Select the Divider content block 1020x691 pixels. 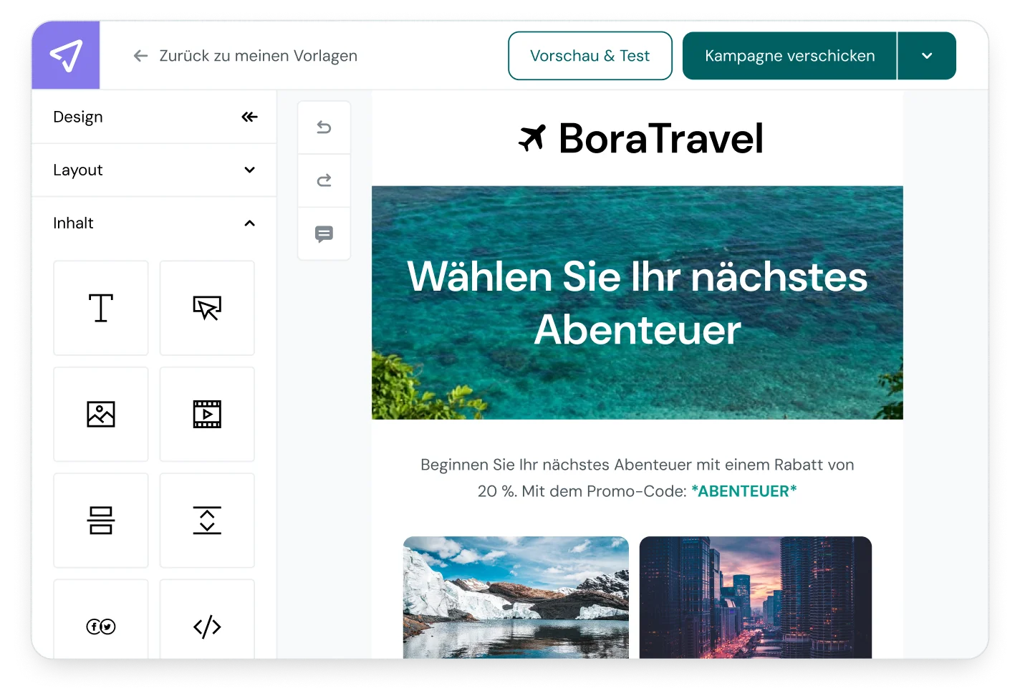coord(101,521)
